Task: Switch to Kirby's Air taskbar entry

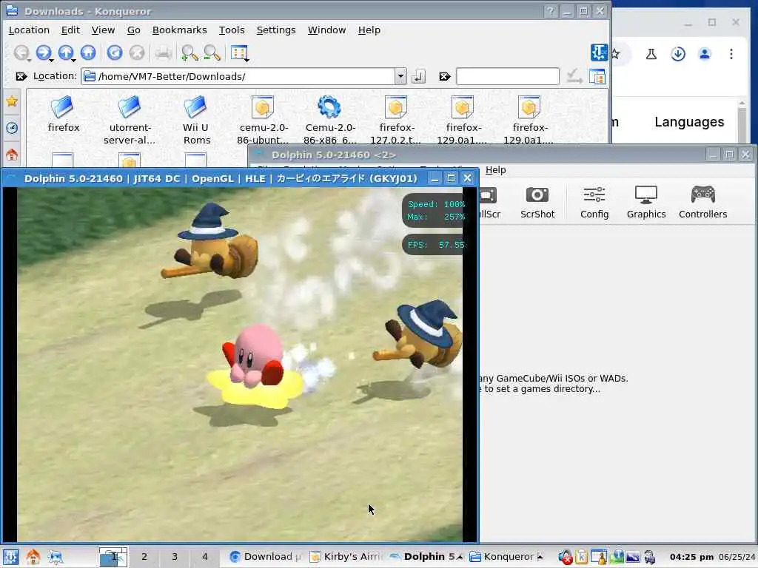Action: 345,557
